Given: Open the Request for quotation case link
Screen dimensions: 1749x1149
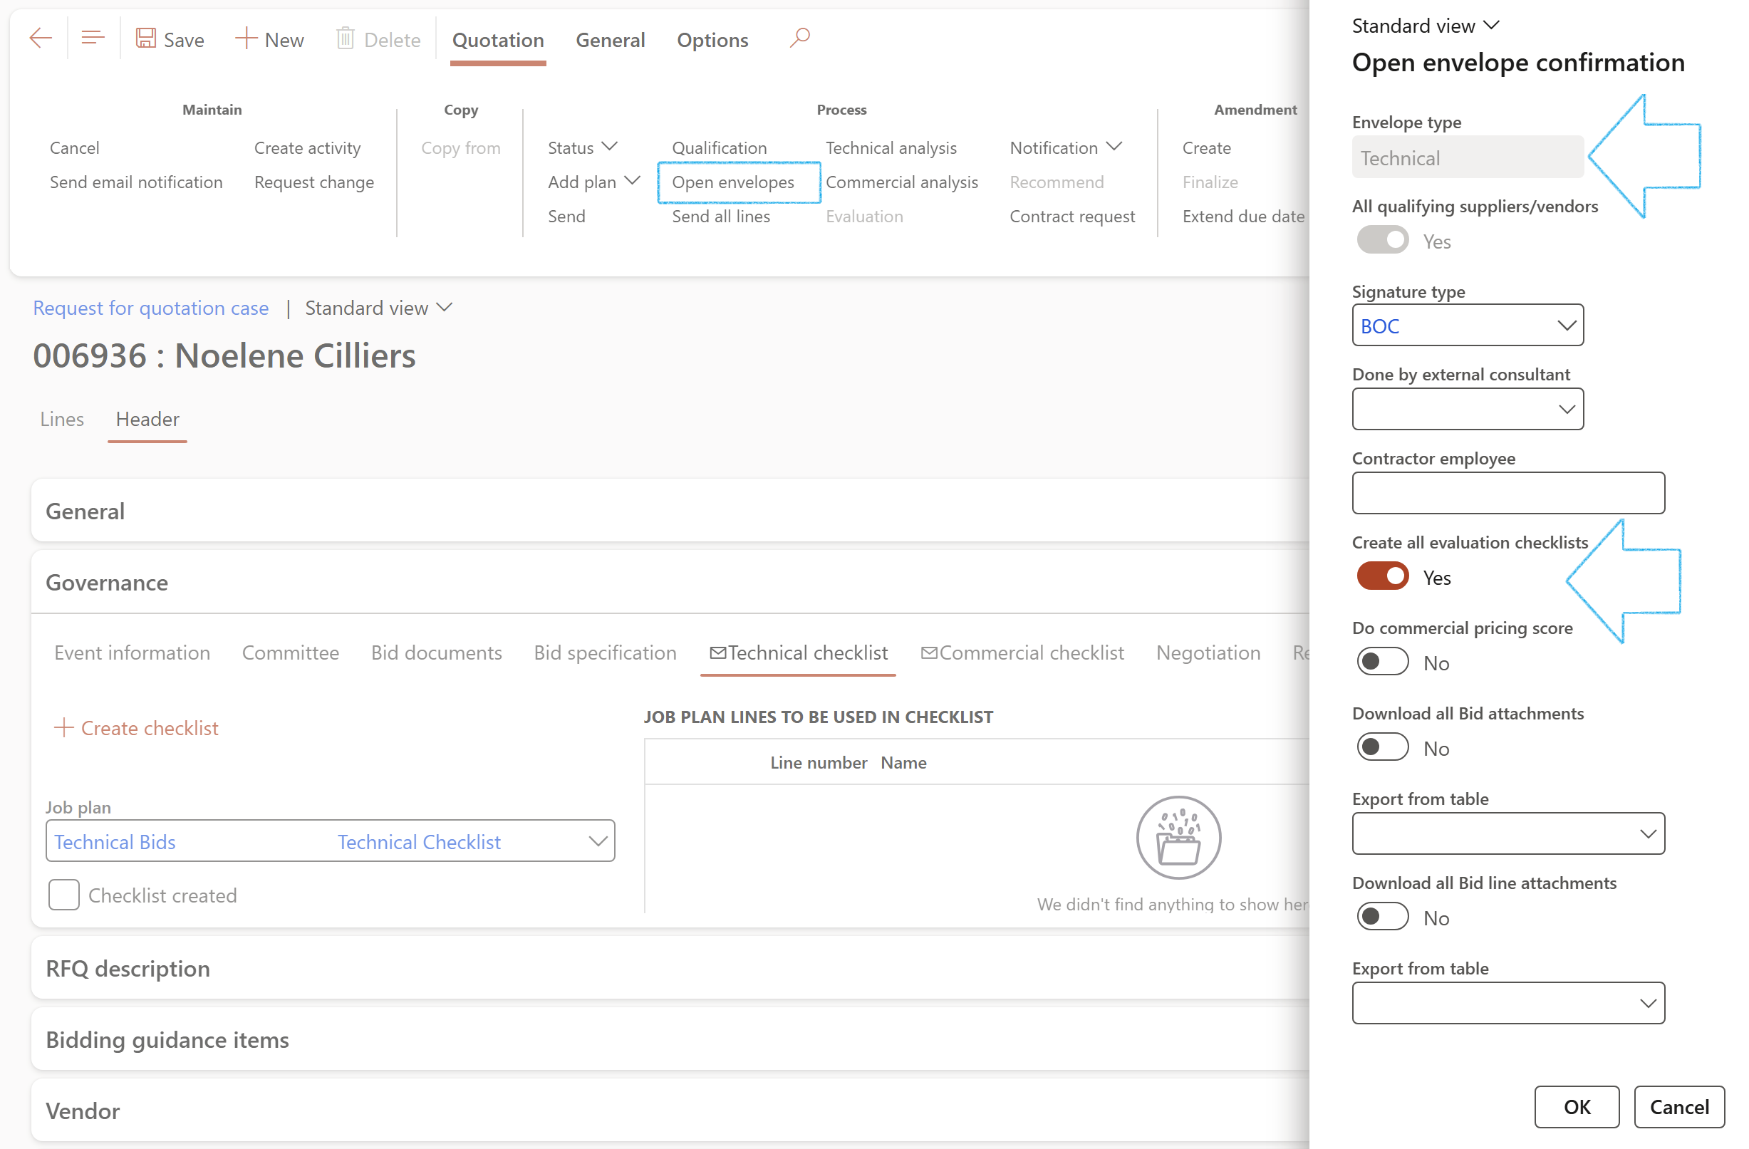Looking at the screenshot, I should pos(150,308).
